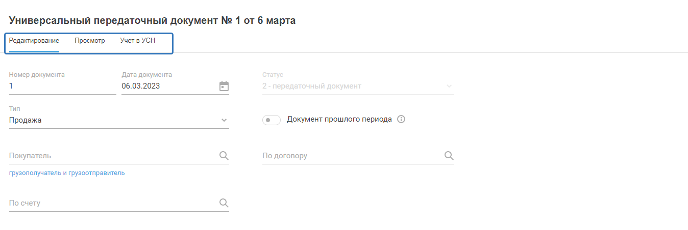Screen dimensions: 688x230
Task: Click the search icon in Покупатель field
Action: (224, 156)
